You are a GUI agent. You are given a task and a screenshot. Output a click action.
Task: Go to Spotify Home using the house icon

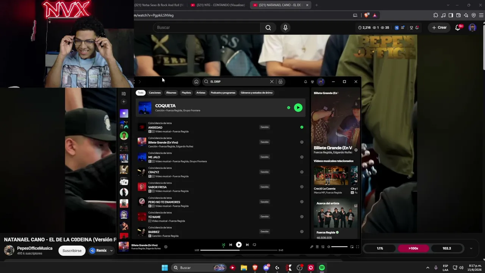196,82
